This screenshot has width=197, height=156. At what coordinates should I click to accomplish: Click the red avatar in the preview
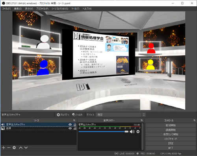[151, 48]
